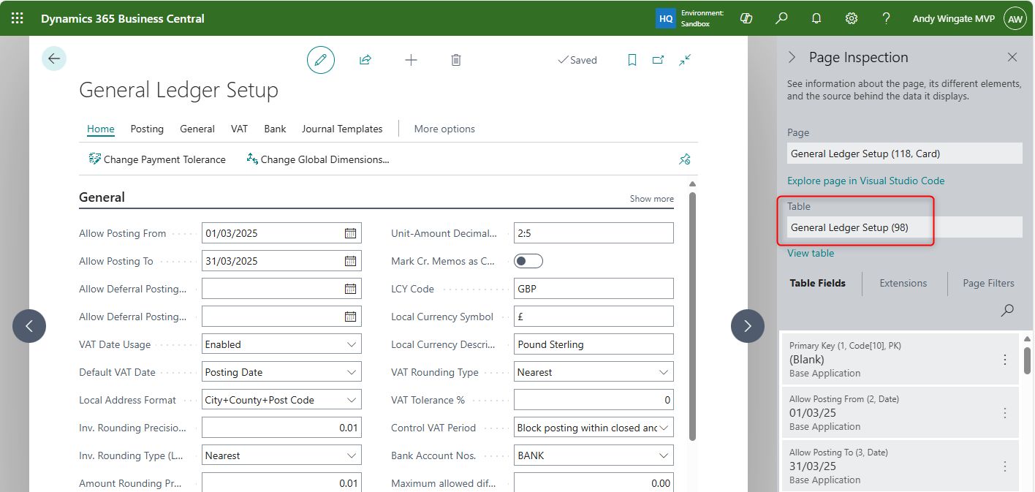Close the Page Inspection pane
Screen dimensions: 1035x492
point(1012,57)
